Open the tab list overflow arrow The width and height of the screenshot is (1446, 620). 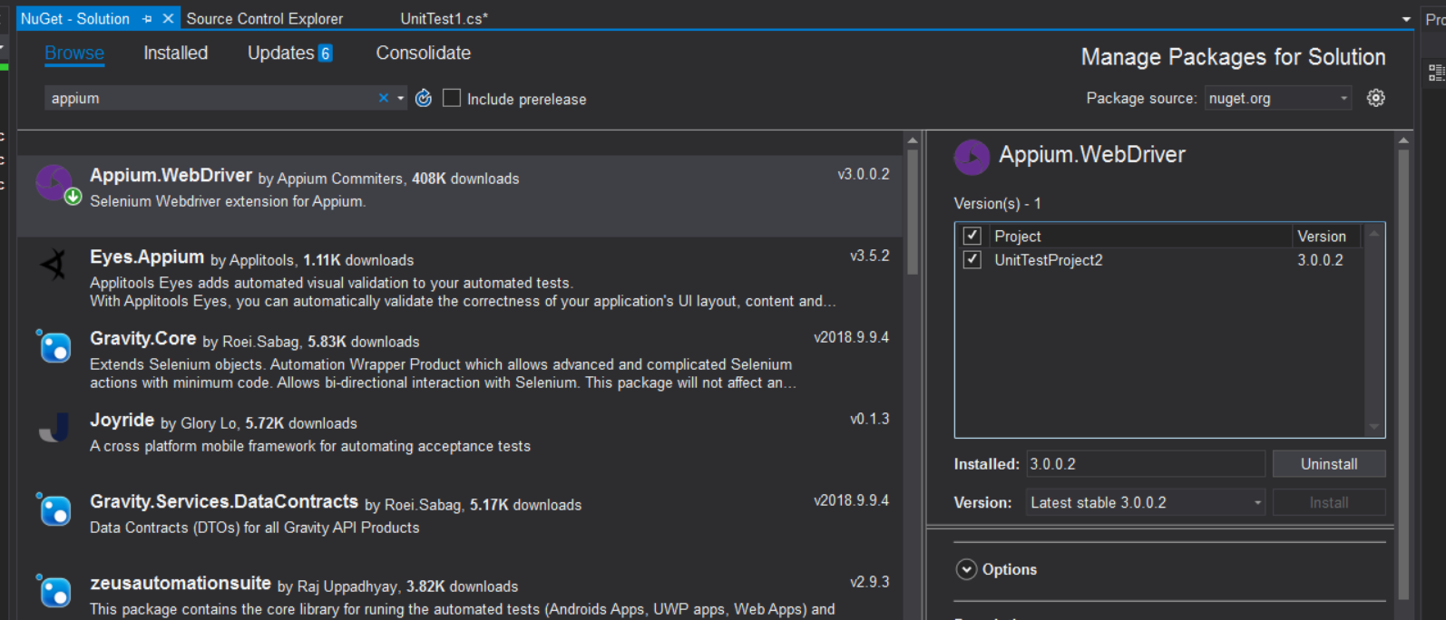point(1406,19)
